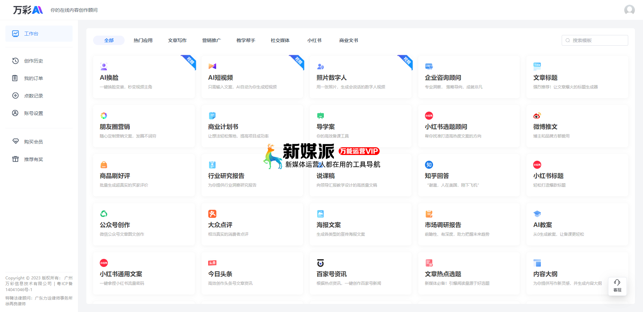Click the AI教案 graduation cap icon
643x312 pixels.
pyautogui.click(x=537, y=214)
